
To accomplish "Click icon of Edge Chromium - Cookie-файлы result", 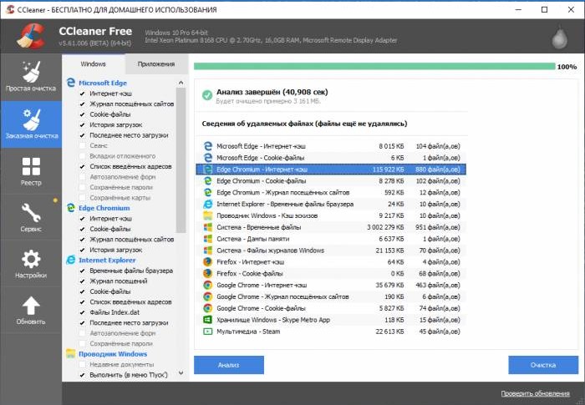I will [208, 181].
